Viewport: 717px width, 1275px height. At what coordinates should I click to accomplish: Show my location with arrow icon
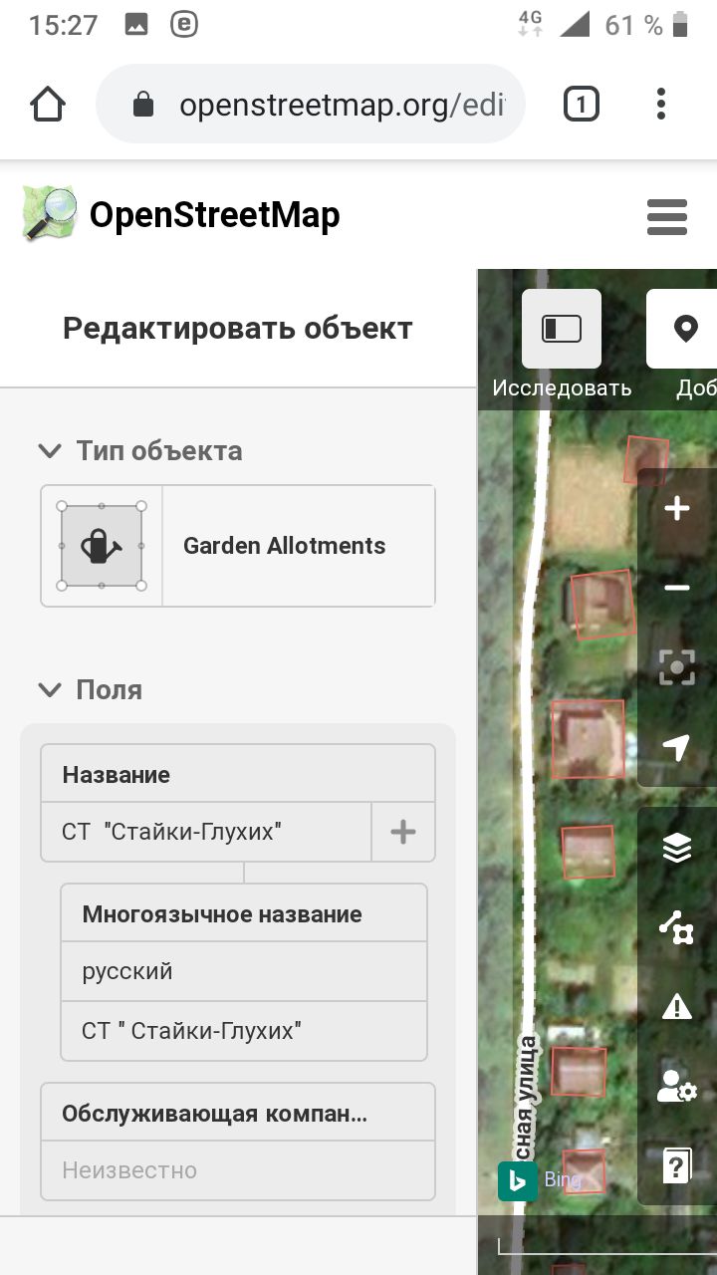point(677,747)
